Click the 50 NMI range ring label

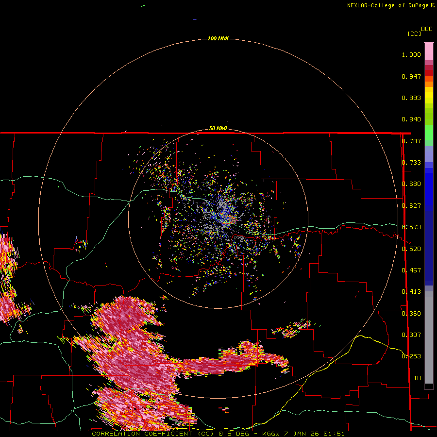coord(218,128)
